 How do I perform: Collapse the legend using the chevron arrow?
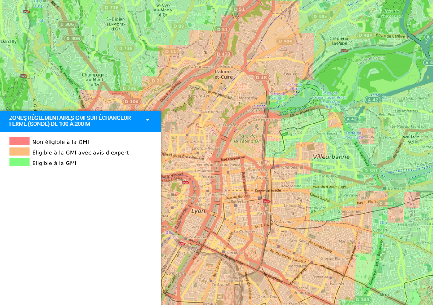(148, 120)
